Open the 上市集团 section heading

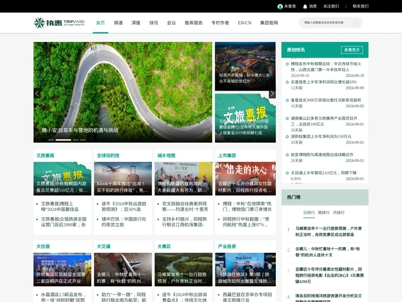tap(227, 155)
